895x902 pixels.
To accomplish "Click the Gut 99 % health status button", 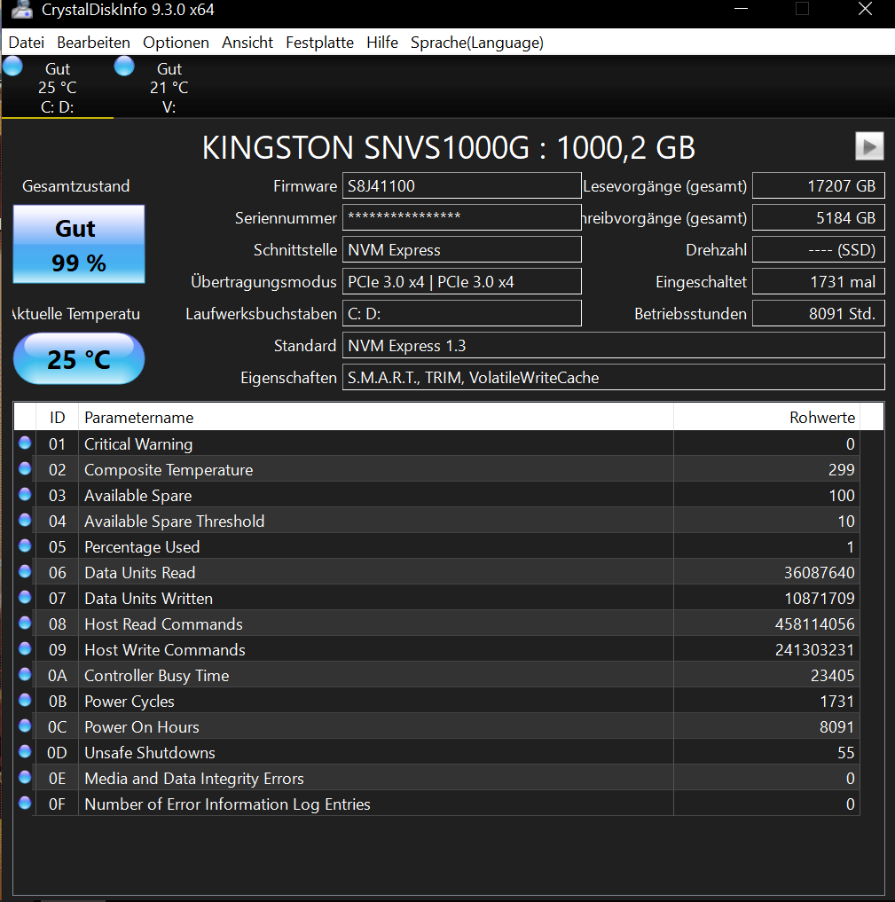I will pyautogui.click(x=79, y=245).
